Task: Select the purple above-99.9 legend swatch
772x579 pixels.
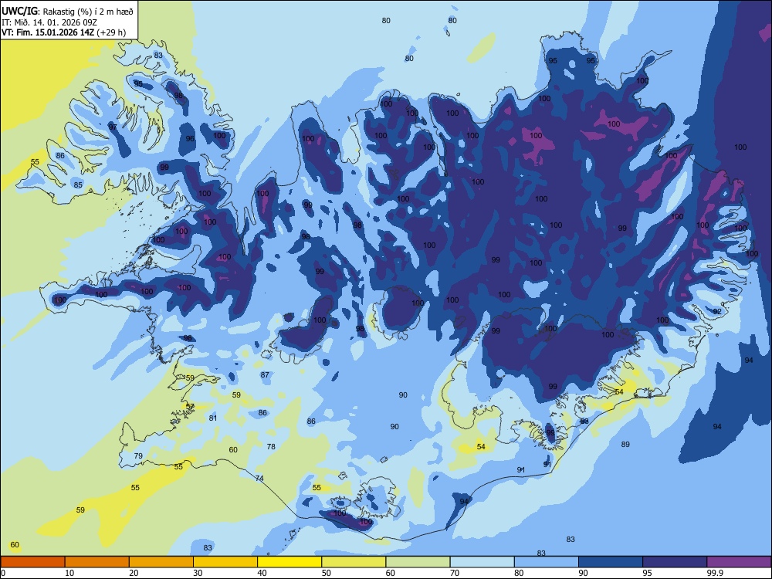Action: point(739,562)
